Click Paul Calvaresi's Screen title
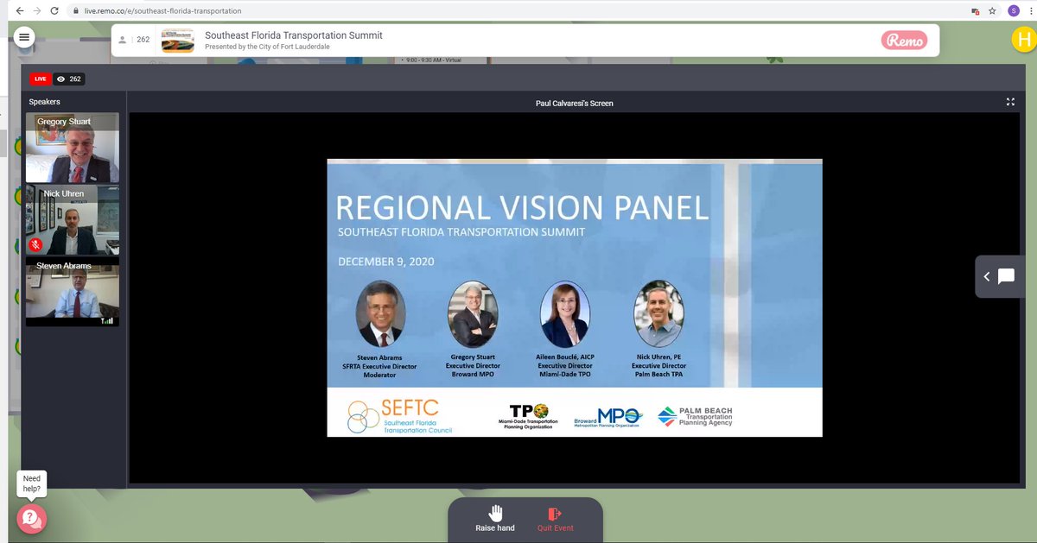Image resolution: width=1037 pixels, height=543 pixels. tap(575, 104)
